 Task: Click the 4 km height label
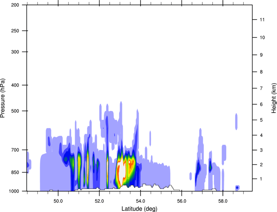pyautogui.click(x=261, y=135)
